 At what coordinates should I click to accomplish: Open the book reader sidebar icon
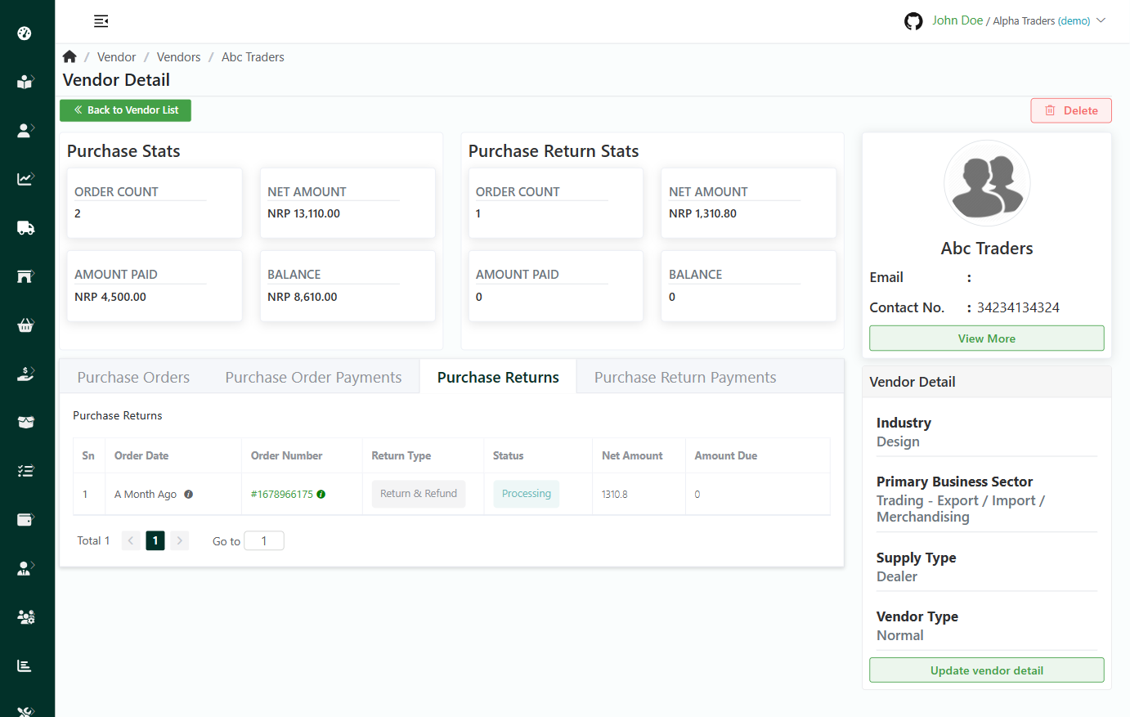click(x=25, y=82)
